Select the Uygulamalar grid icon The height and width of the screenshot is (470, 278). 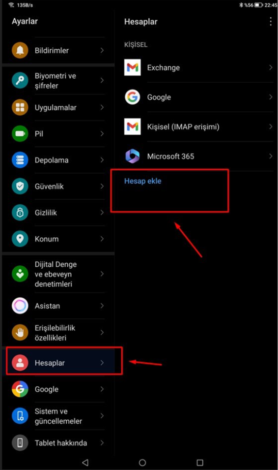[x=20, y=107]
